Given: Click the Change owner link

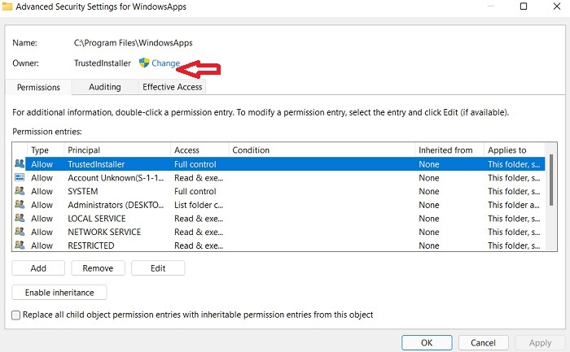Looking at the screenshot, I should point(165,63).
